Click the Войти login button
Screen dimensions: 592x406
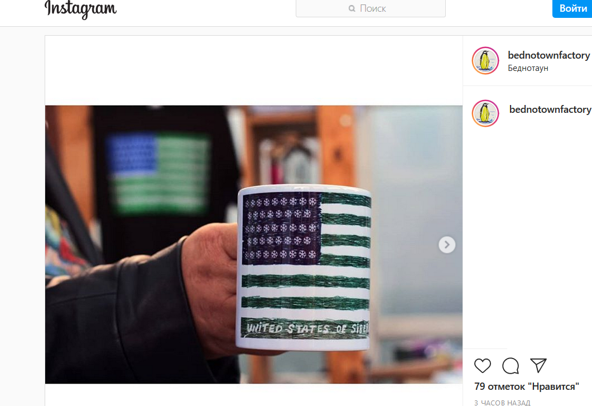pyautogui.click(x=572, y=8)
